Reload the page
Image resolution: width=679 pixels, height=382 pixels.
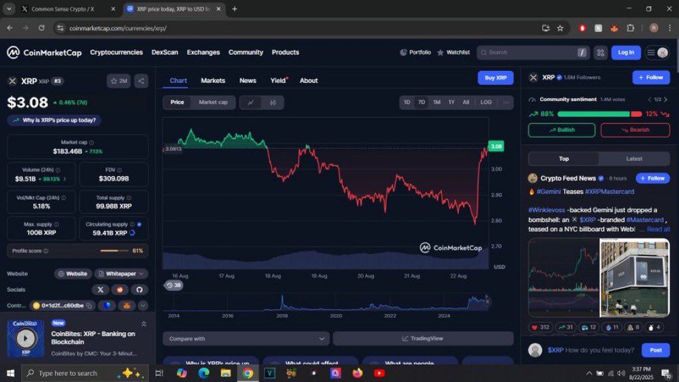[42, 28]
